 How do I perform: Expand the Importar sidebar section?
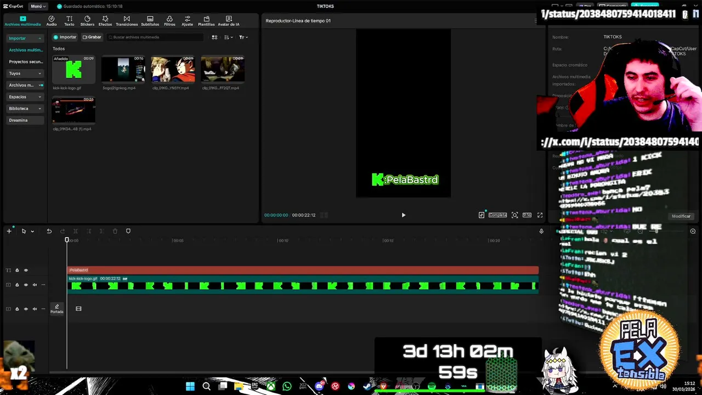(x=25, y=38)
